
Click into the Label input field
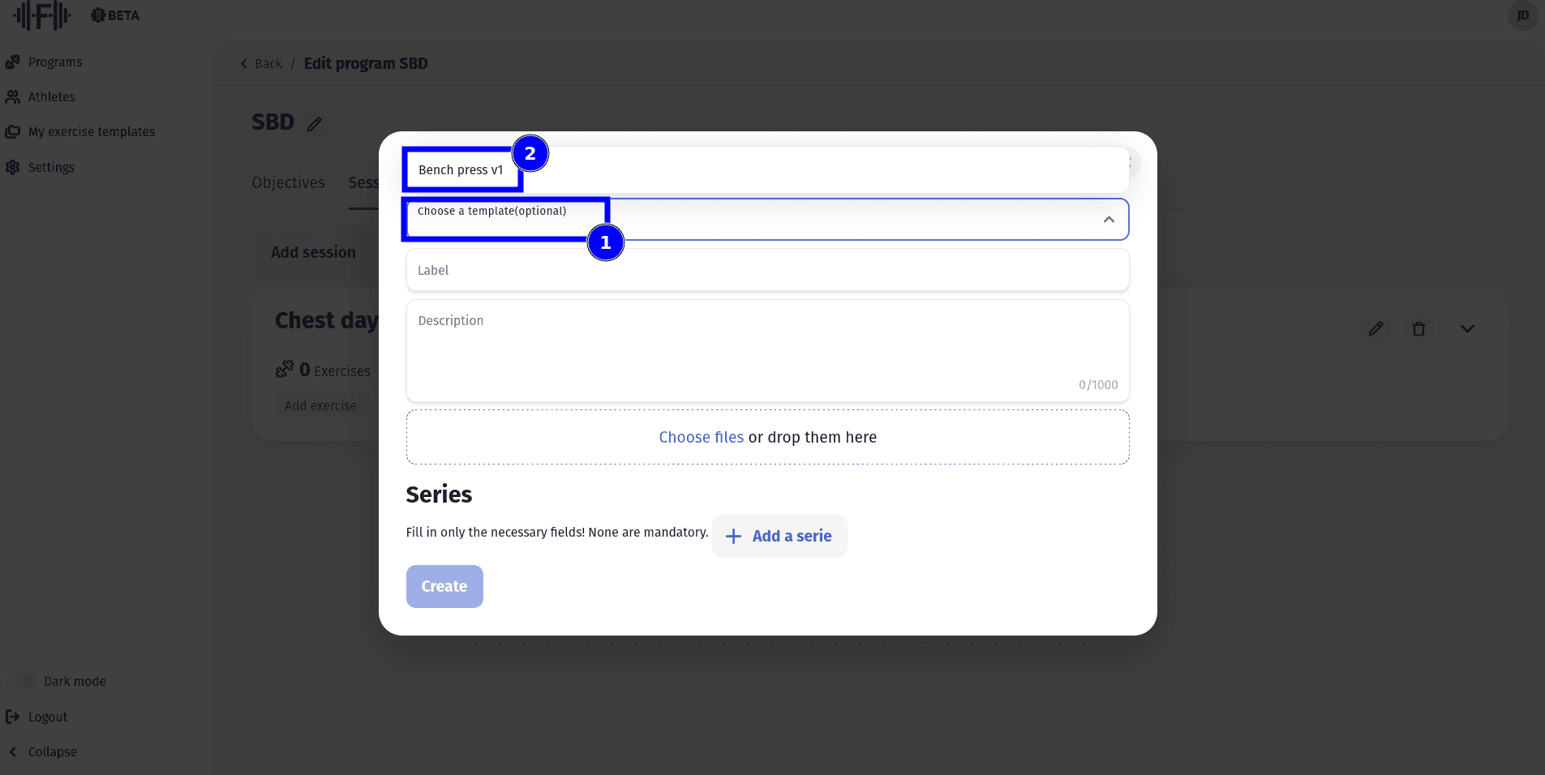[x=766, y=270]
